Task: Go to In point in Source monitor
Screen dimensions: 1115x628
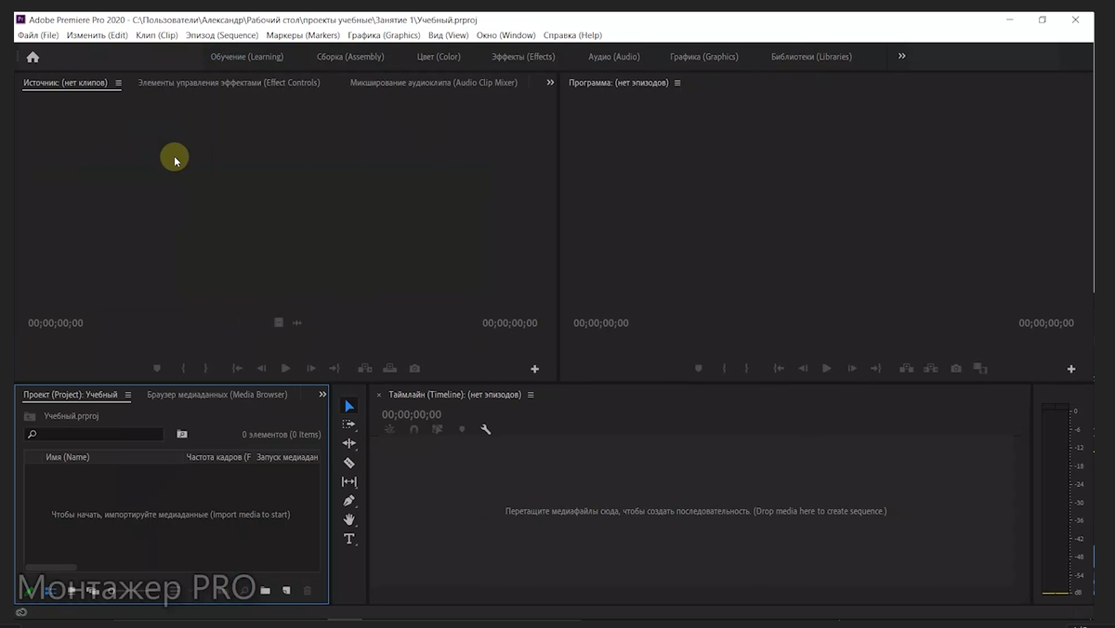Action: (x=237, y=369)
